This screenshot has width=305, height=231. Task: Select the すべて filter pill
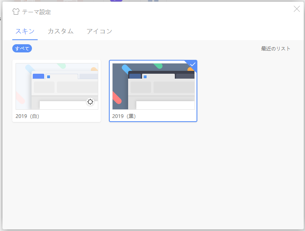(22, 48)
